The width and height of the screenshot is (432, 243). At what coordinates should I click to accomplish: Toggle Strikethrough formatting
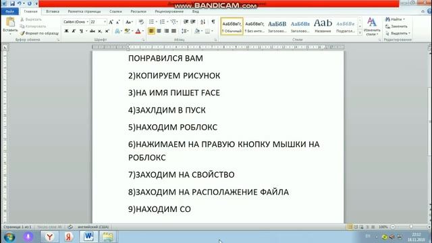(x=92, y=31)
